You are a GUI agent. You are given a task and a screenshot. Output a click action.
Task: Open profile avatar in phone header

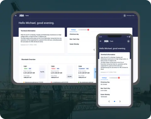[128, 41]
